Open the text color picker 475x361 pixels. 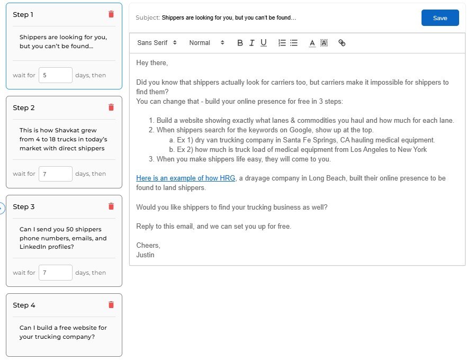coord(312,43)
